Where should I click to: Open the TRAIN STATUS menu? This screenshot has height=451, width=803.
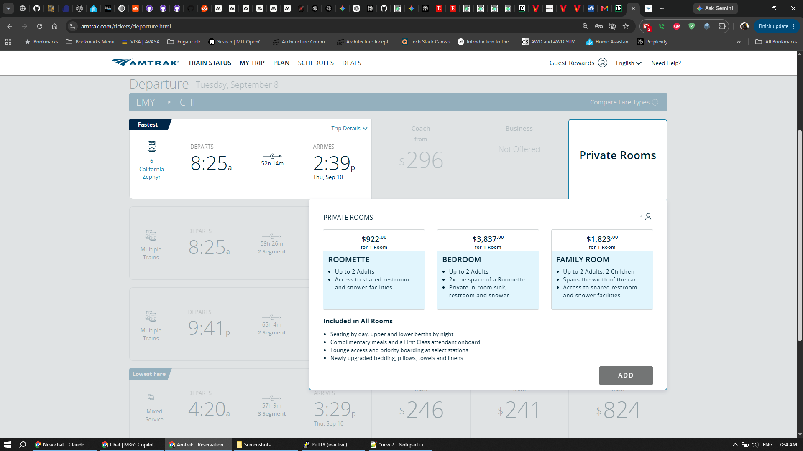point(210,63)
